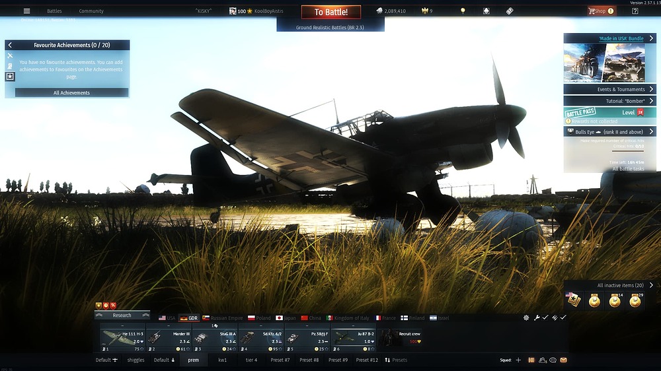Screen dimensions: 661x371
Task: Open the Made in USA bundle thumbnail
Action: coord(604,63)
